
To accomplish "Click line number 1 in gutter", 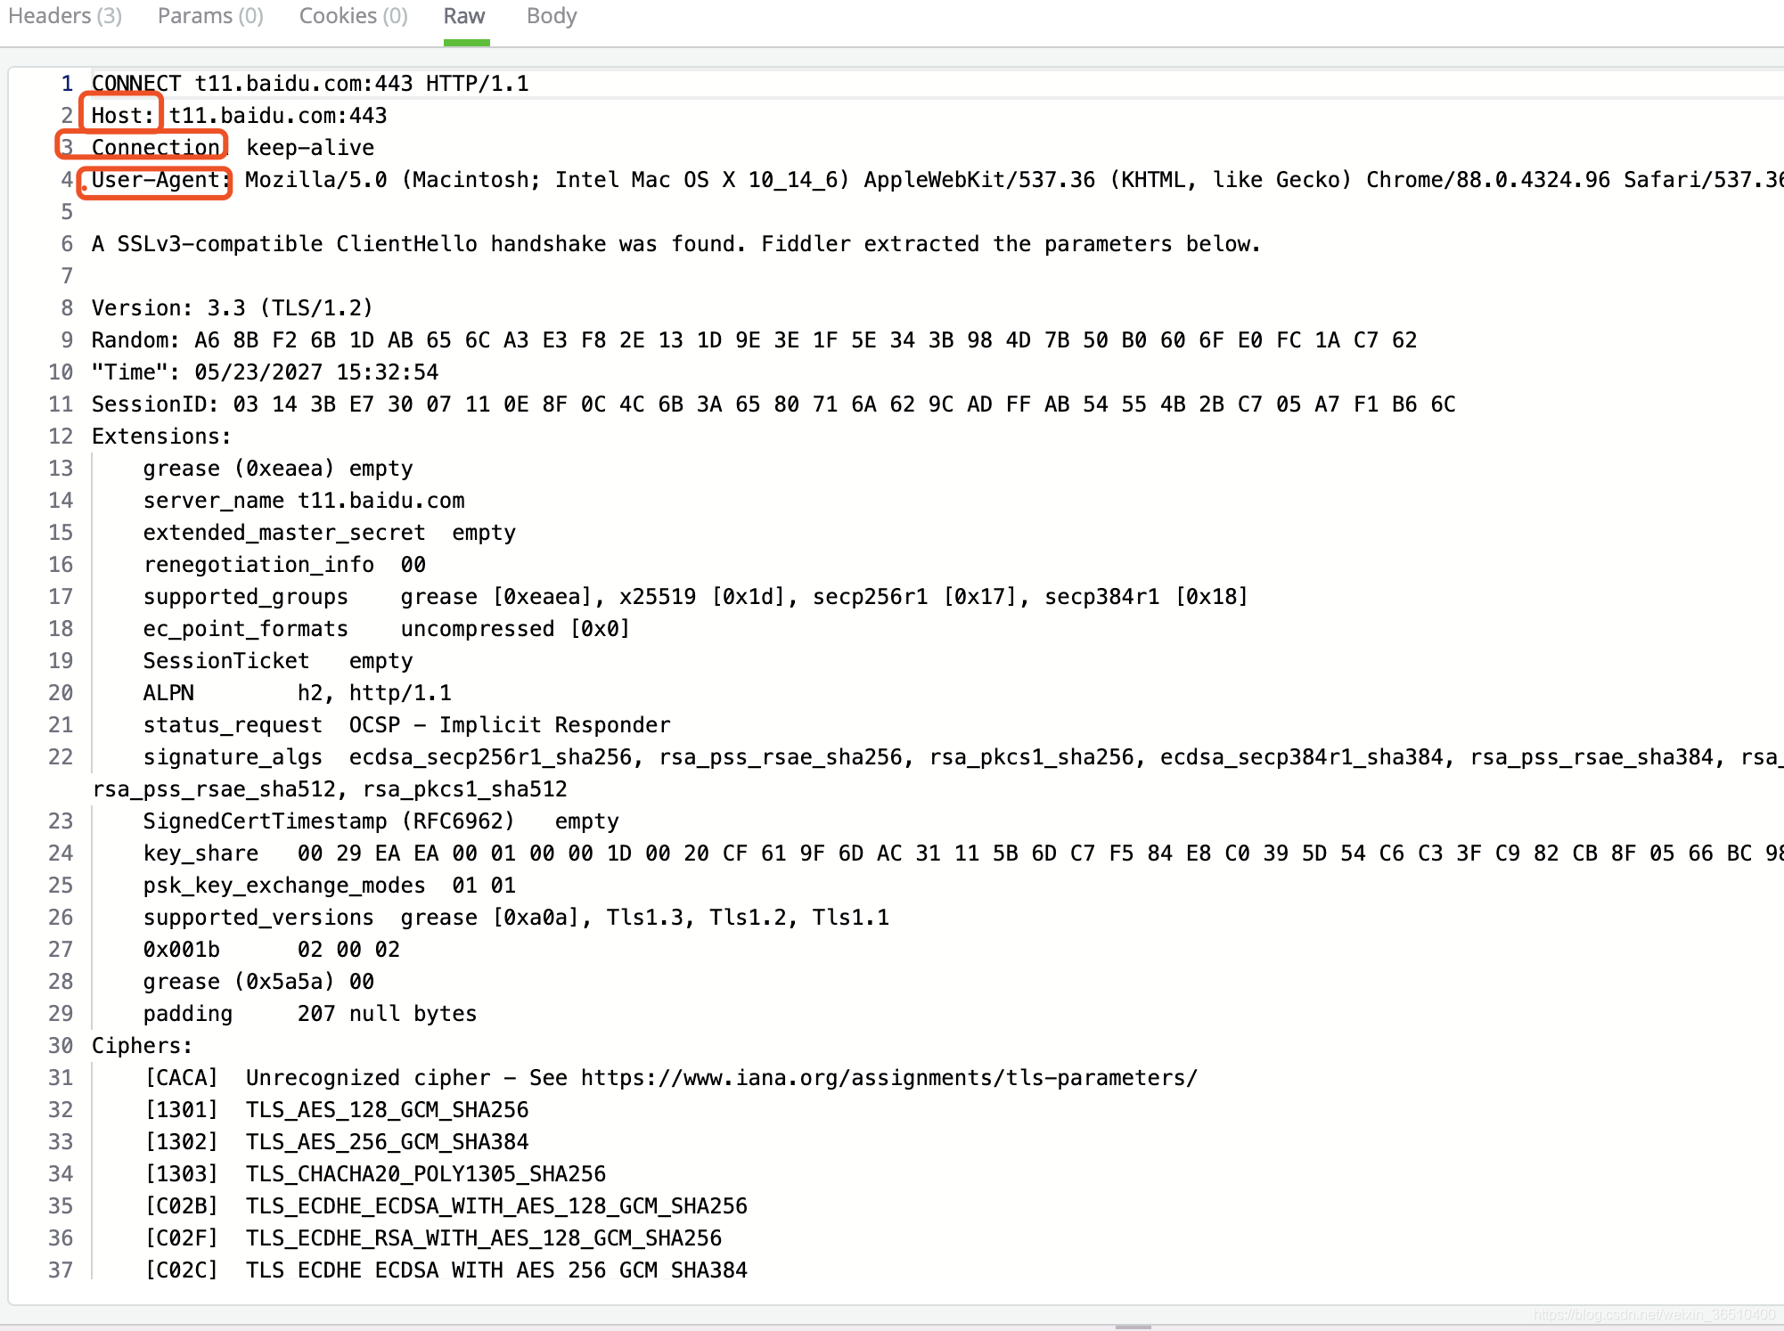I will click(67, 84).
